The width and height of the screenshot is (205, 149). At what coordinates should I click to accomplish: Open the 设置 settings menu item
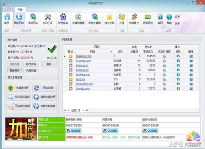[x=177, y=17]
